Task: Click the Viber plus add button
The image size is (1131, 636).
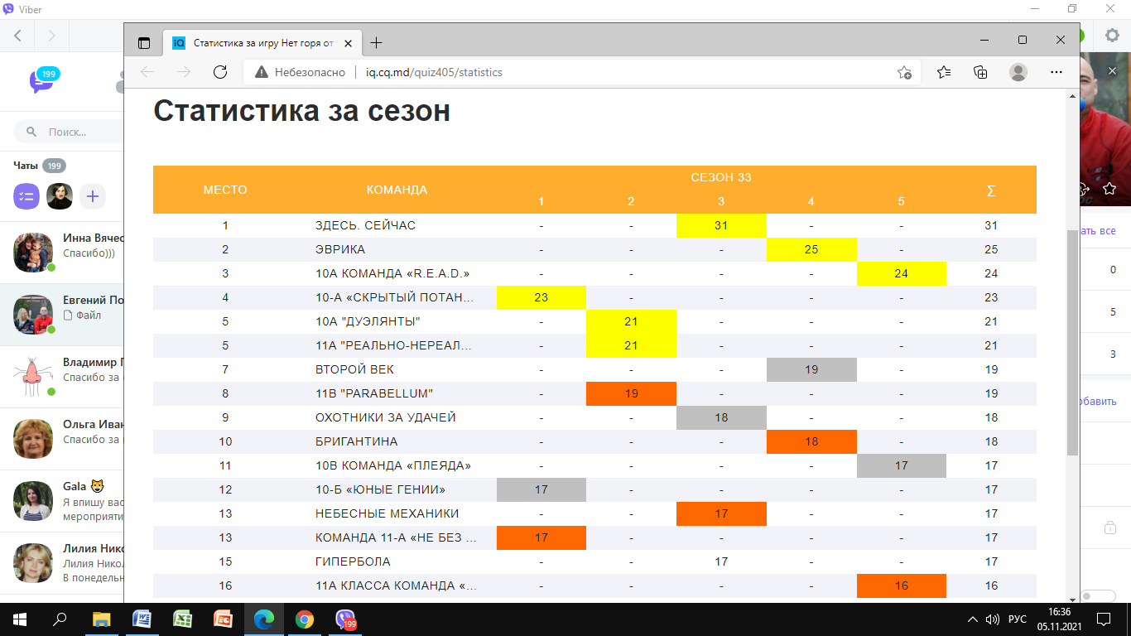Action: (x=93, y=196)
